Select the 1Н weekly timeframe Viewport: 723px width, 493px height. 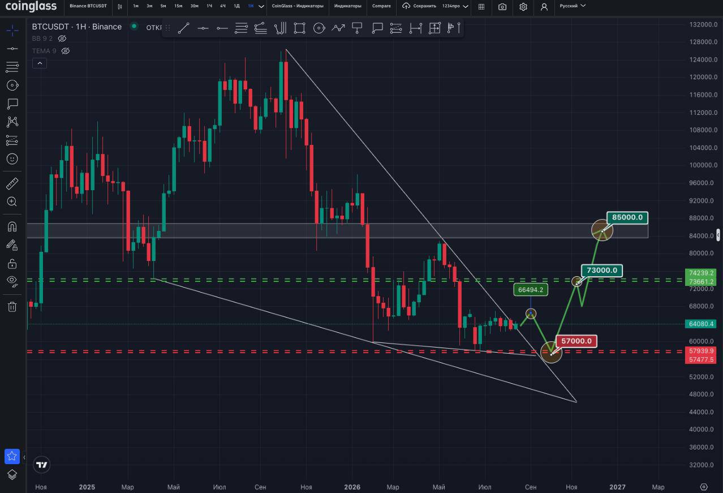pos(251,6)
